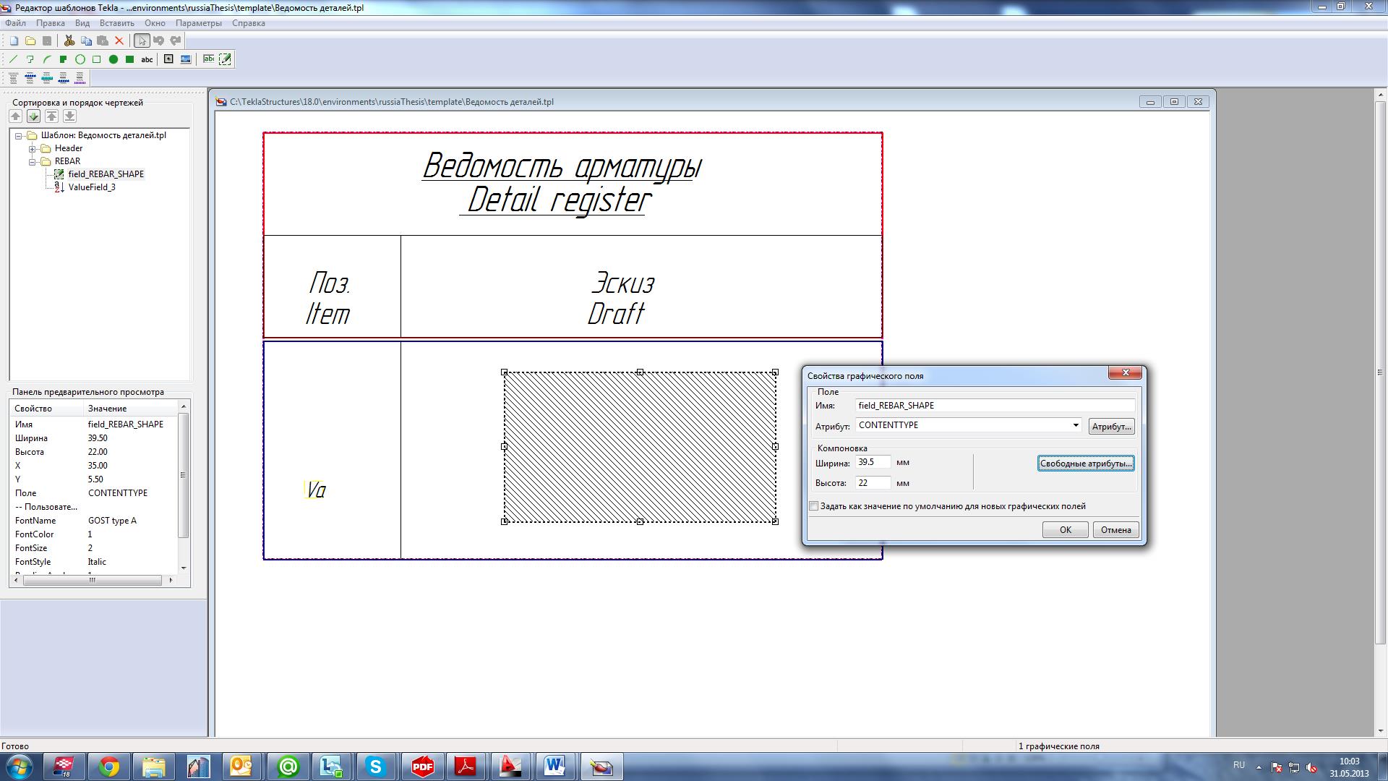Screen dimensions: 1388x781
Task: Click the graphical field tool icon
Action: 225,59
